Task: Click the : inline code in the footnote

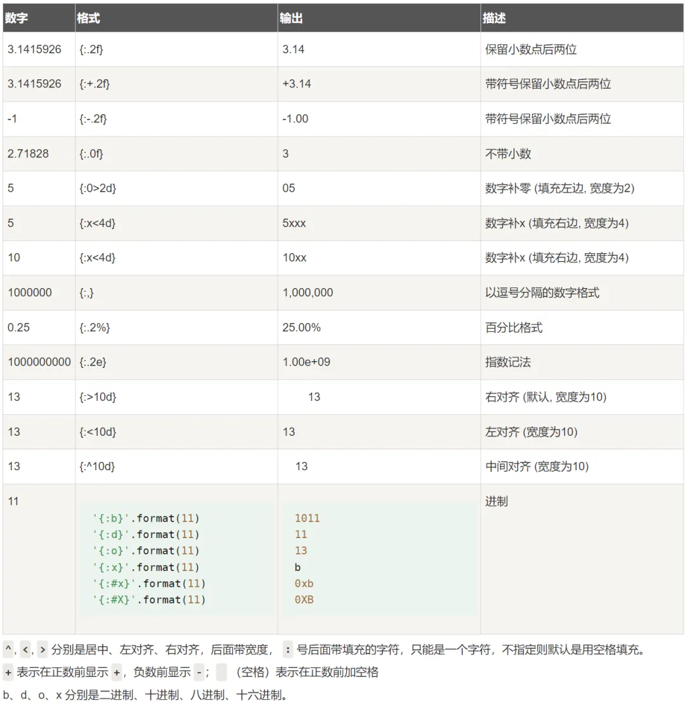Action: [x=288, y=650]
